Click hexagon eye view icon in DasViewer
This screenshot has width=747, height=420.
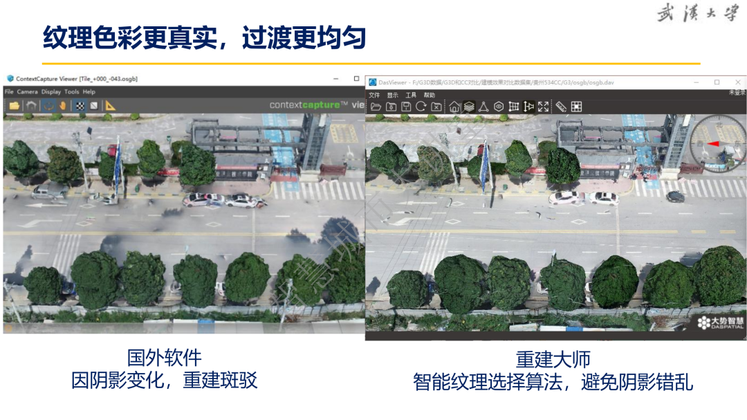click(x=499, y=107)
